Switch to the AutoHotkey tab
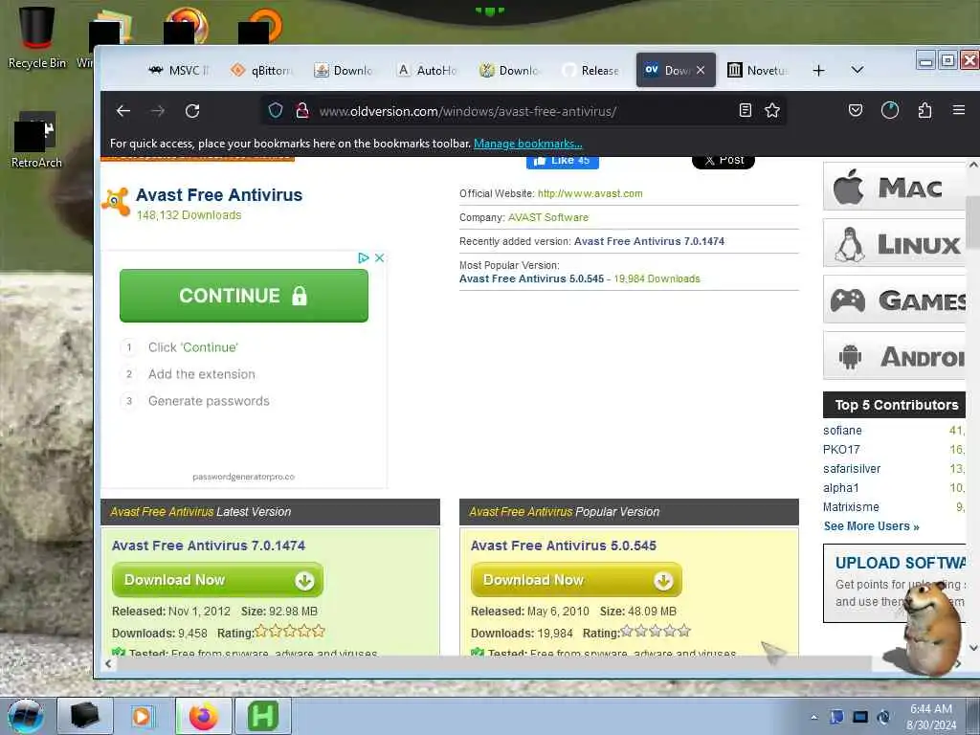 pyautogui.click(x=427, y=71)
